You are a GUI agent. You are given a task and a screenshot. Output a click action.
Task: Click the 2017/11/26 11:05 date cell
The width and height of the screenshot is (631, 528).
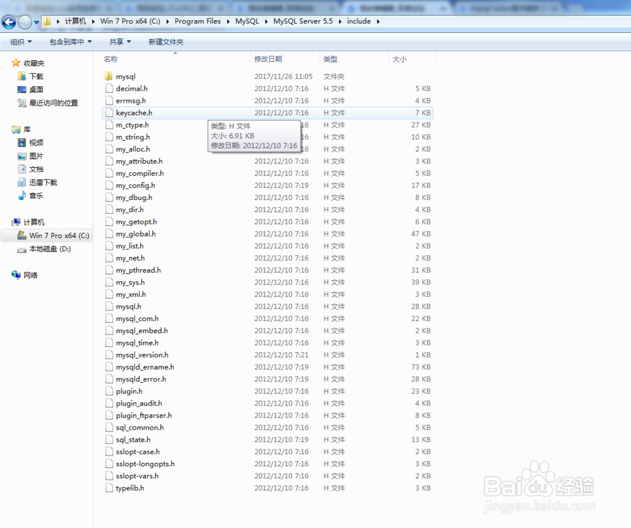[283, 76]
